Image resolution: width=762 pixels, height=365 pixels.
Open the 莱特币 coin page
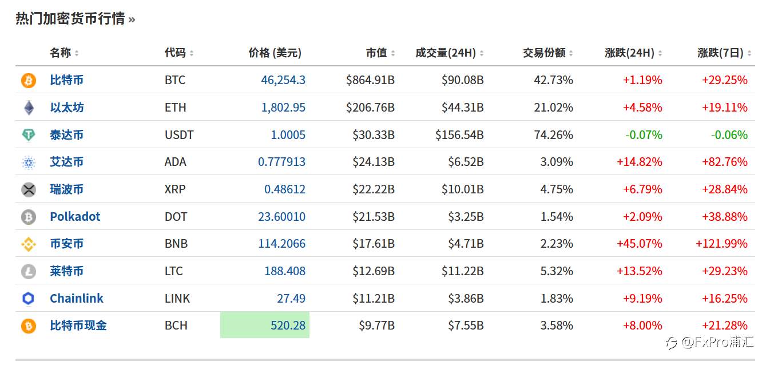(x=66, y=271)
